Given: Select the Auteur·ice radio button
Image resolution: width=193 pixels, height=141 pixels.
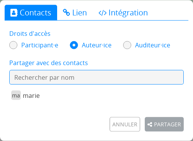Looking at the screenshot, I should pos(74,45).
